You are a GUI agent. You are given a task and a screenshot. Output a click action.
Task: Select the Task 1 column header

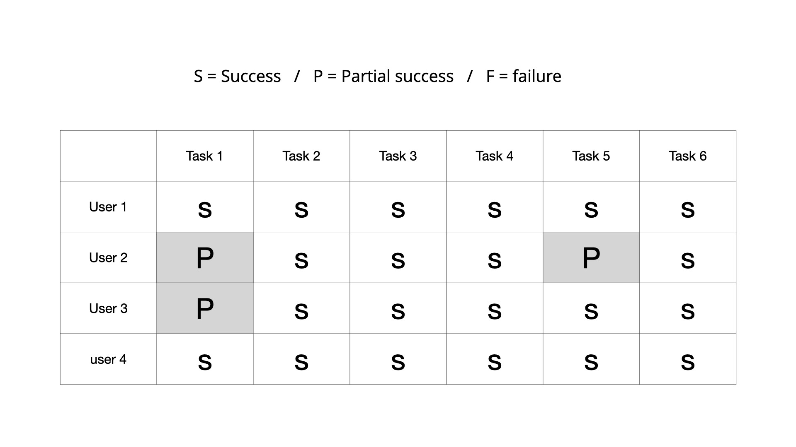pyautogui.click(x=205, y=156)
